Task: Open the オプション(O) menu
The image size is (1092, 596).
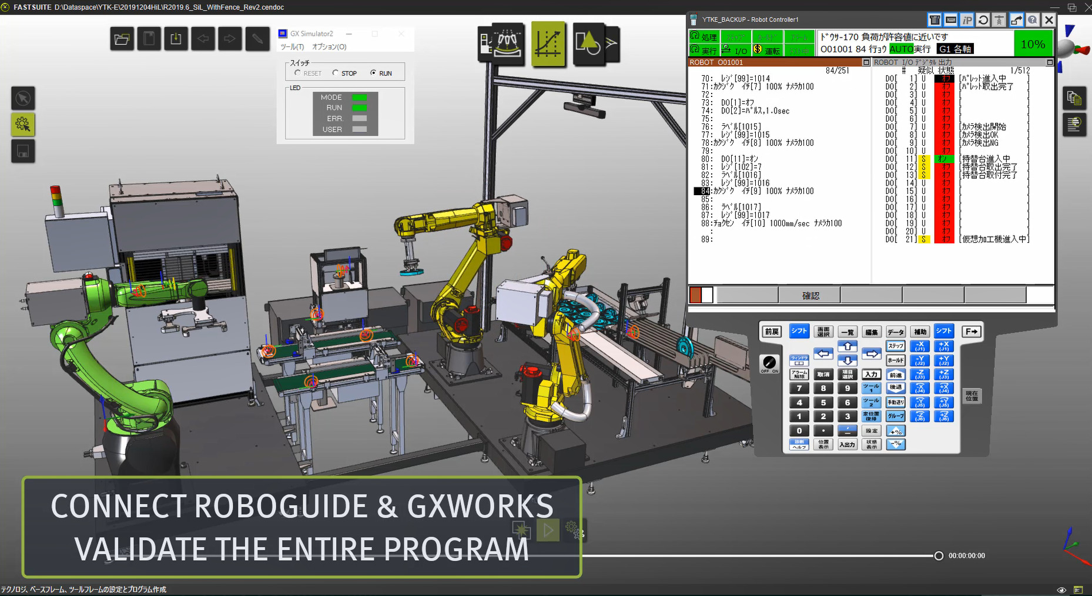Action: click(329, 47)
